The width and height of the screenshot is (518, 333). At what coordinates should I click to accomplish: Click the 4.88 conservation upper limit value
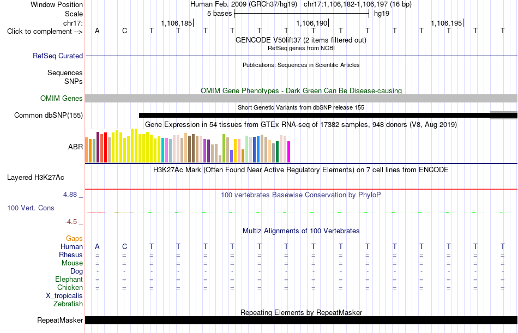click(x=70, y=195)
